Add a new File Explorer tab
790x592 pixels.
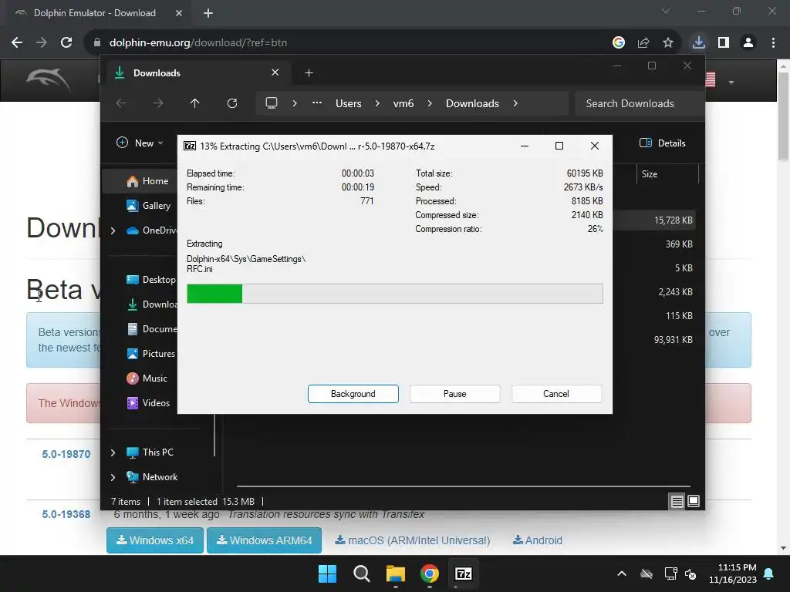309,73
